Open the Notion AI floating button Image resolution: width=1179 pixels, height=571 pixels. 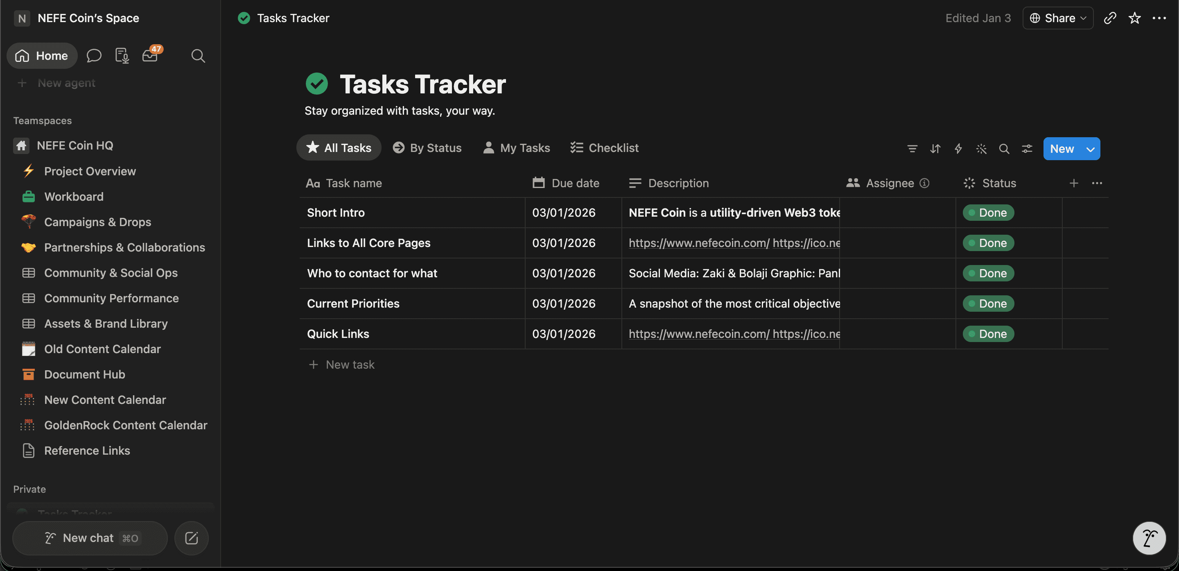click(1149, 537)
